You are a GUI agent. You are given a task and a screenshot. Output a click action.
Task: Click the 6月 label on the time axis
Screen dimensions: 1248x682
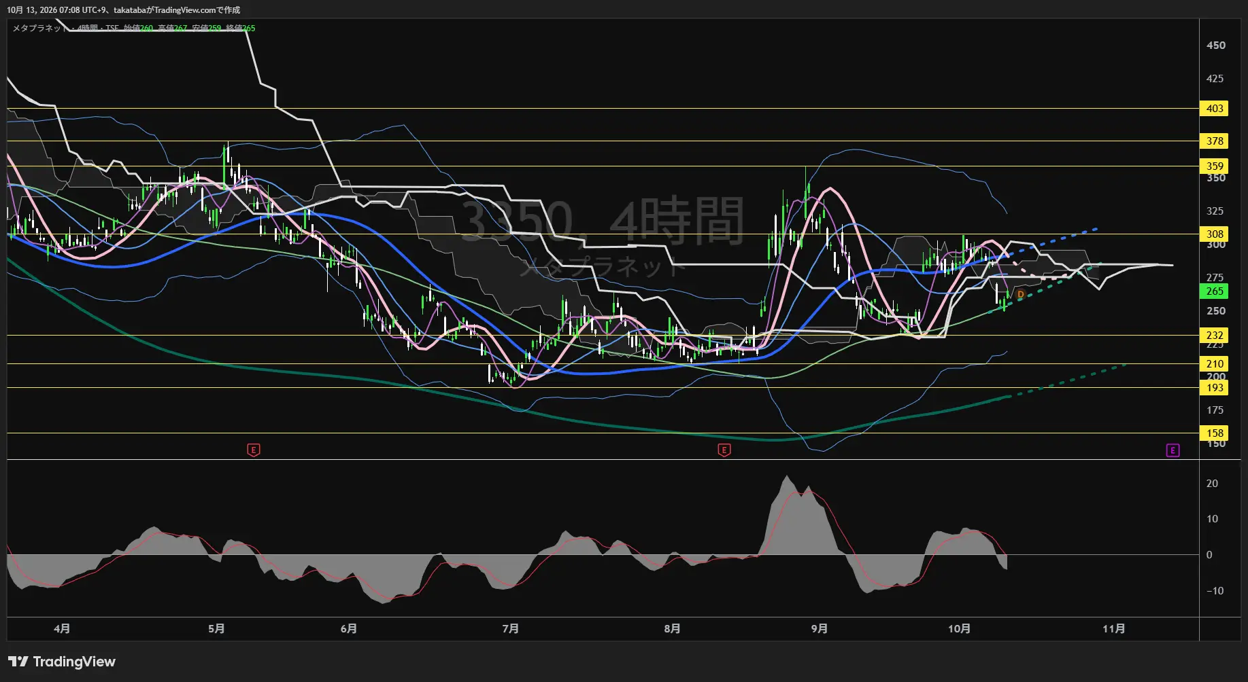(348, 628)
